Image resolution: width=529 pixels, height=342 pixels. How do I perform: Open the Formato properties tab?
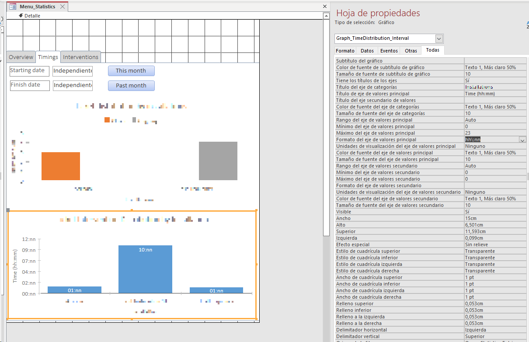(x=345, y=51)
